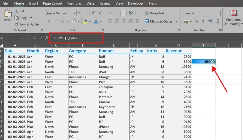Toggle Underline formatting
Screen dimensions: 243x140
[x=62, y=21]
